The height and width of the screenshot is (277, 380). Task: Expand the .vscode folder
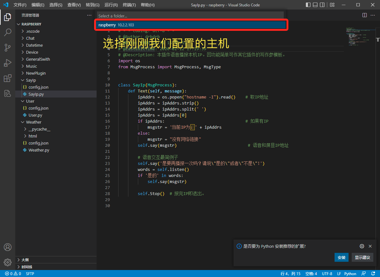click(x=56, y=31)
